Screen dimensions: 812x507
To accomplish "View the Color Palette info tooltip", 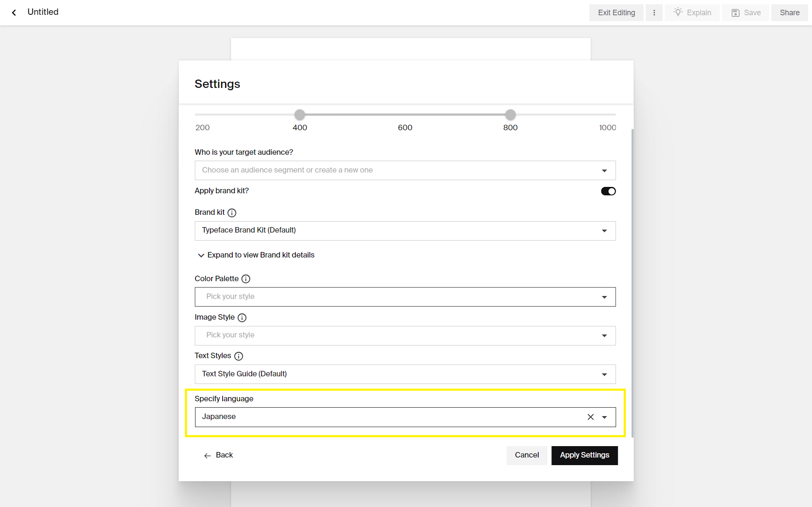I will click(246, 279).
